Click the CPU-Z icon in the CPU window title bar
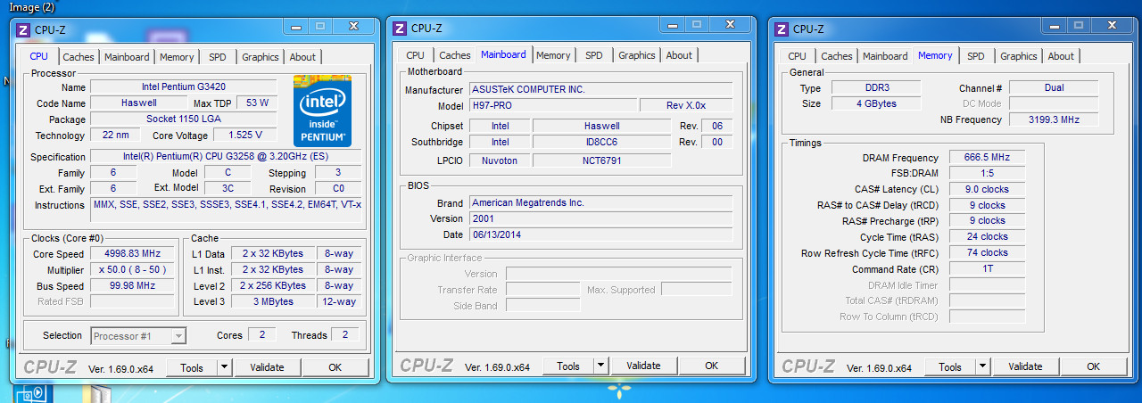1142x403 pixels. (x=24, y=29)
